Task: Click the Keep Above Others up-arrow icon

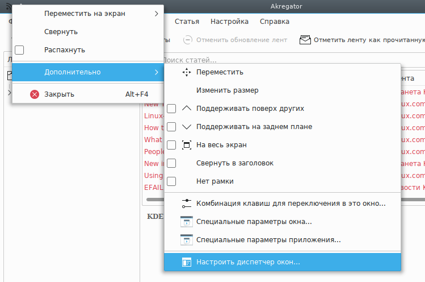Action: point(186,109)
